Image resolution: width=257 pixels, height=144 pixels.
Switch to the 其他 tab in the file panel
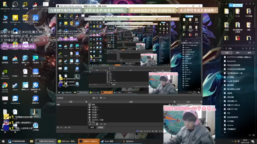[249, 53]
